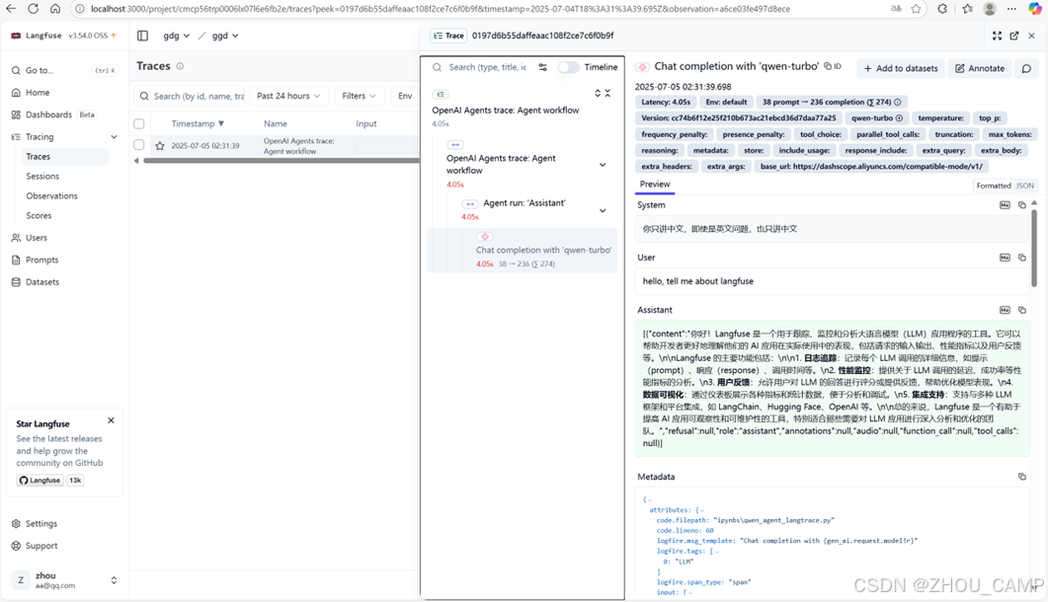Collapse the Agent run 'Assistant' chevron

(x=603, y=210)
